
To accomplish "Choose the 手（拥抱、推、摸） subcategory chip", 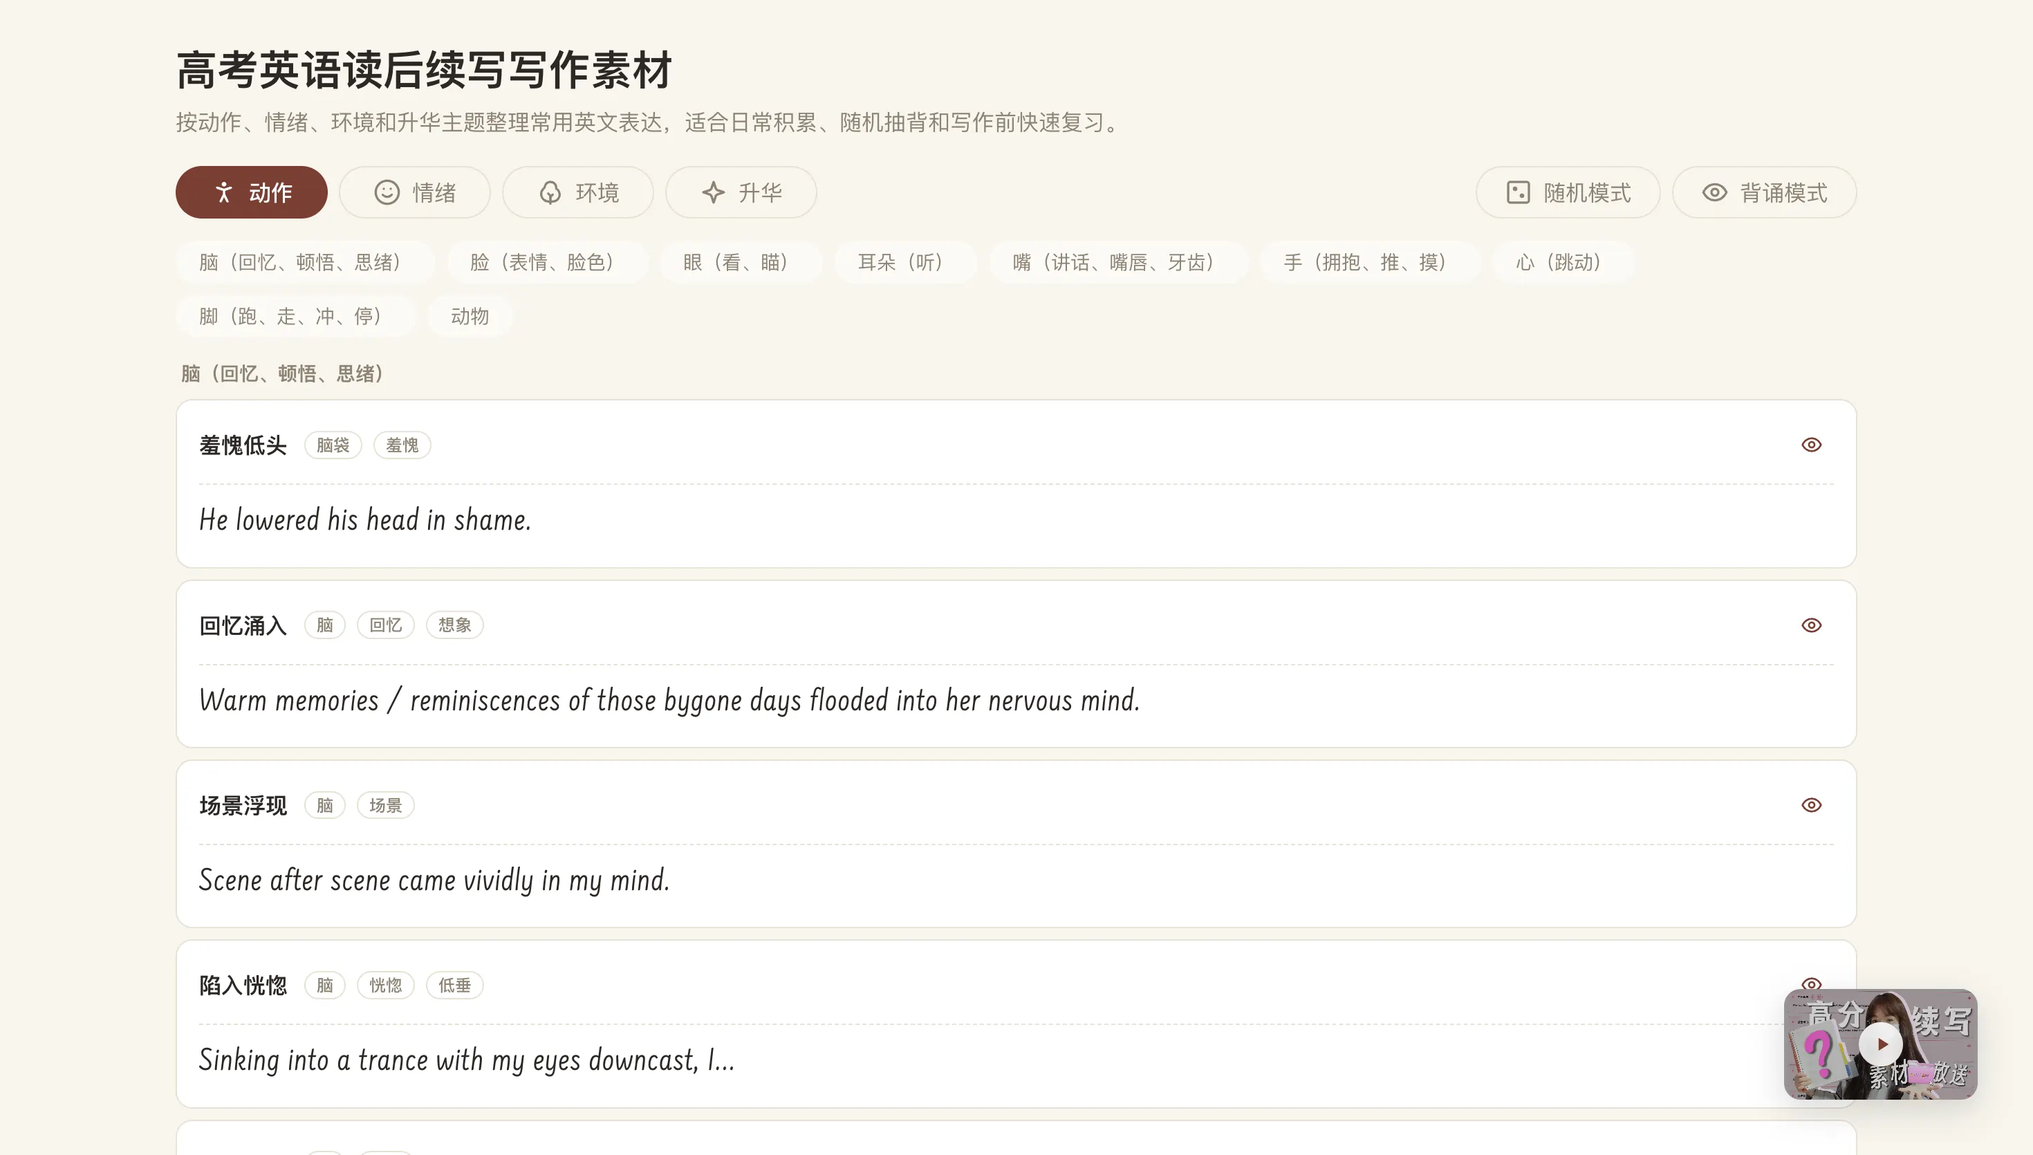I will coord(1370,262).
